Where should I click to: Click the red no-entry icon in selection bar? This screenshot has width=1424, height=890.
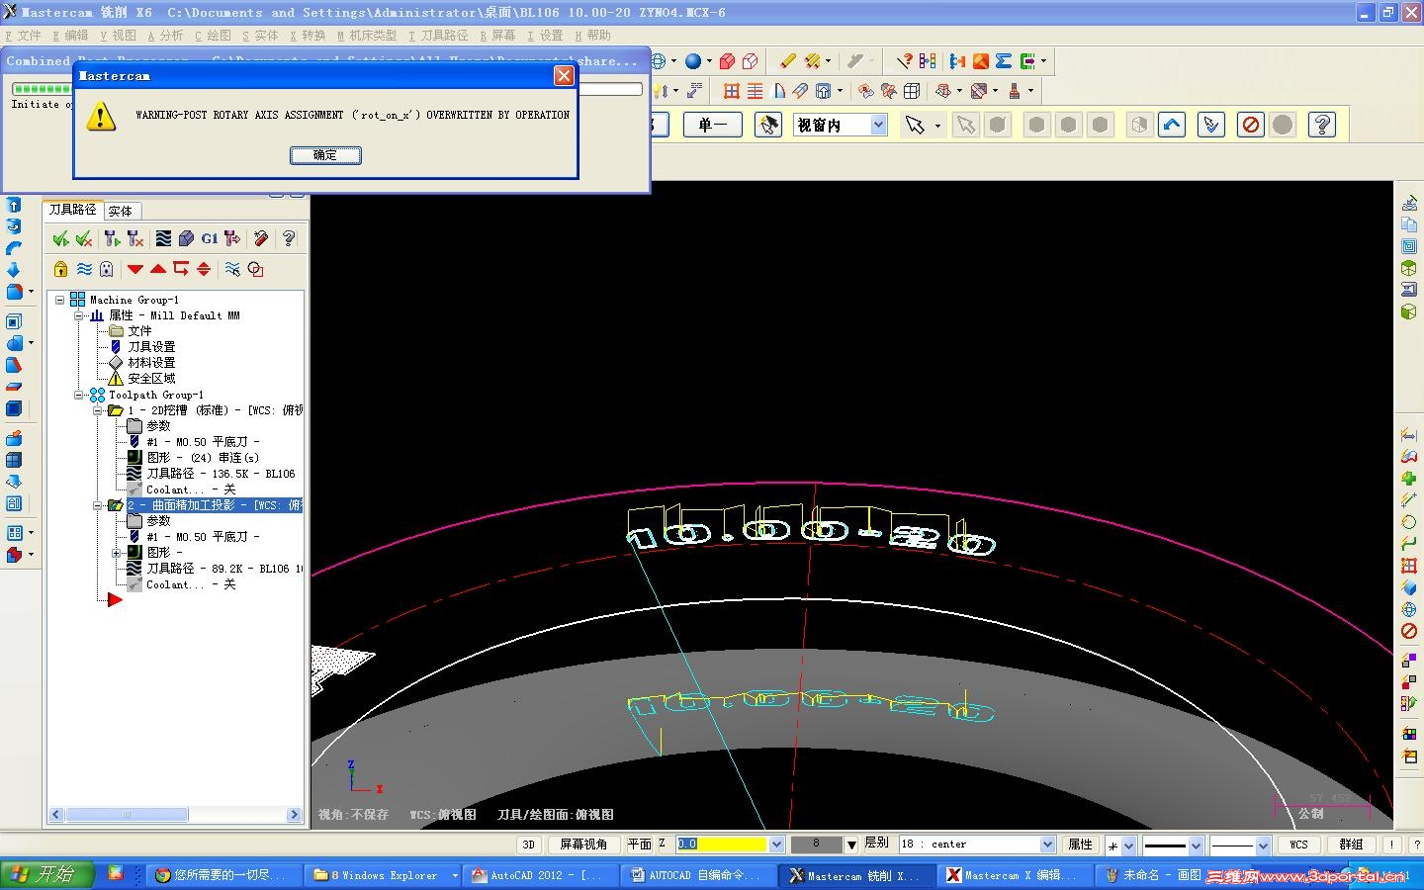coord(1251,125)
